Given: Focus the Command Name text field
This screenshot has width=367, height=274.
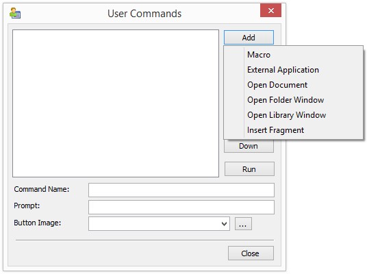Looking at the screenshot, I should pos(181,190).
